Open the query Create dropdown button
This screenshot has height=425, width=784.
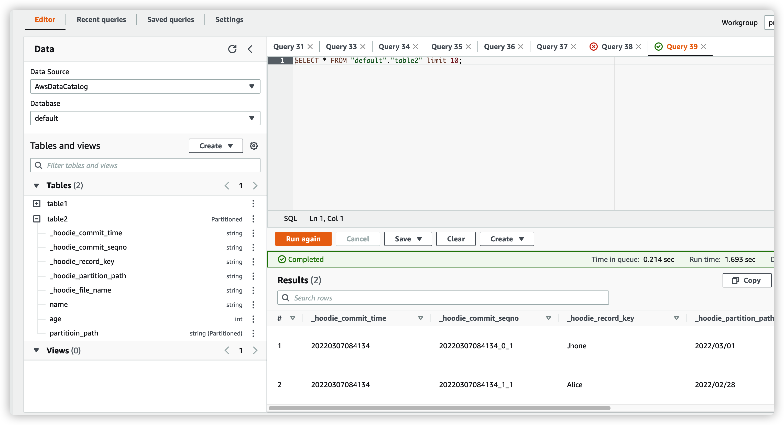point(507,239)
